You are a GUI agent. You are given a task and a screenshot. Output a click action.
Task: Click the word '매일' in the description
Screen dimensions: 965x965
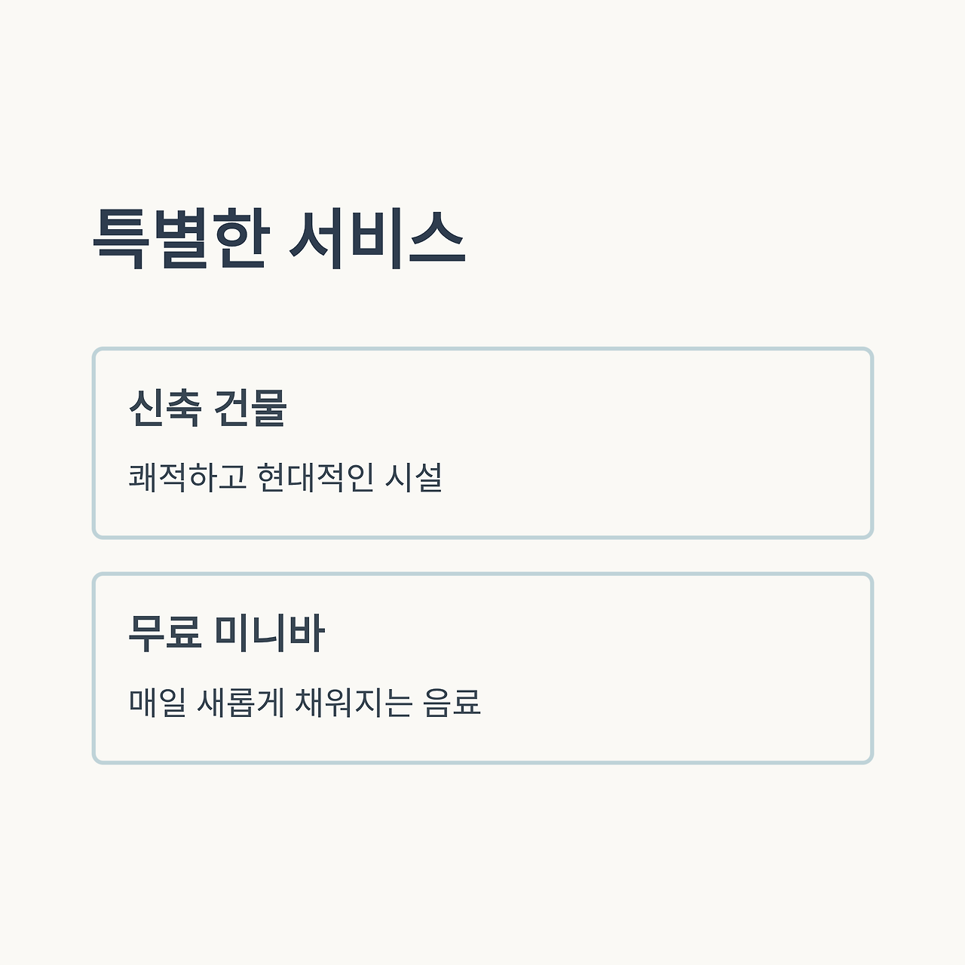click(158, 702)
